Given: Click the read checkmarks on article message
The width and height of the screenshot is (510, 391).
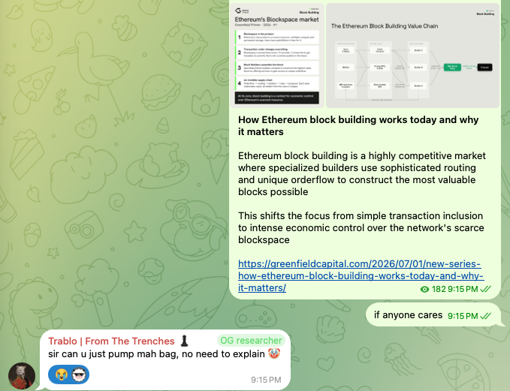Looking at the screenshot, I should [x=486, y=289].
